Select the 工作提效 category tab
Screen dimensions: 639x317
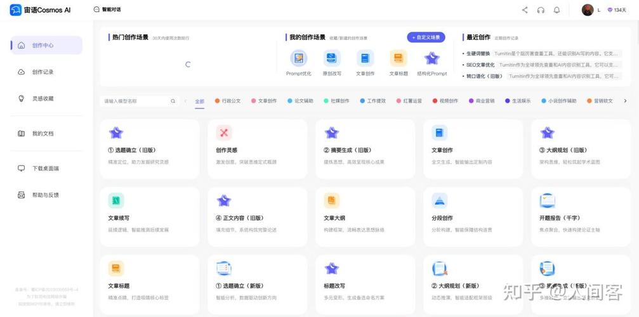click(373, 101)
